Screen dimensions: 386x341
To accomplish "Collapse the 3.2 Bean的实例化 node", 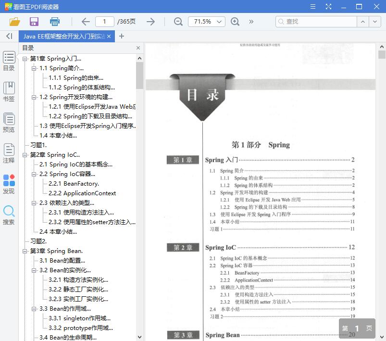I will (34, 270).
